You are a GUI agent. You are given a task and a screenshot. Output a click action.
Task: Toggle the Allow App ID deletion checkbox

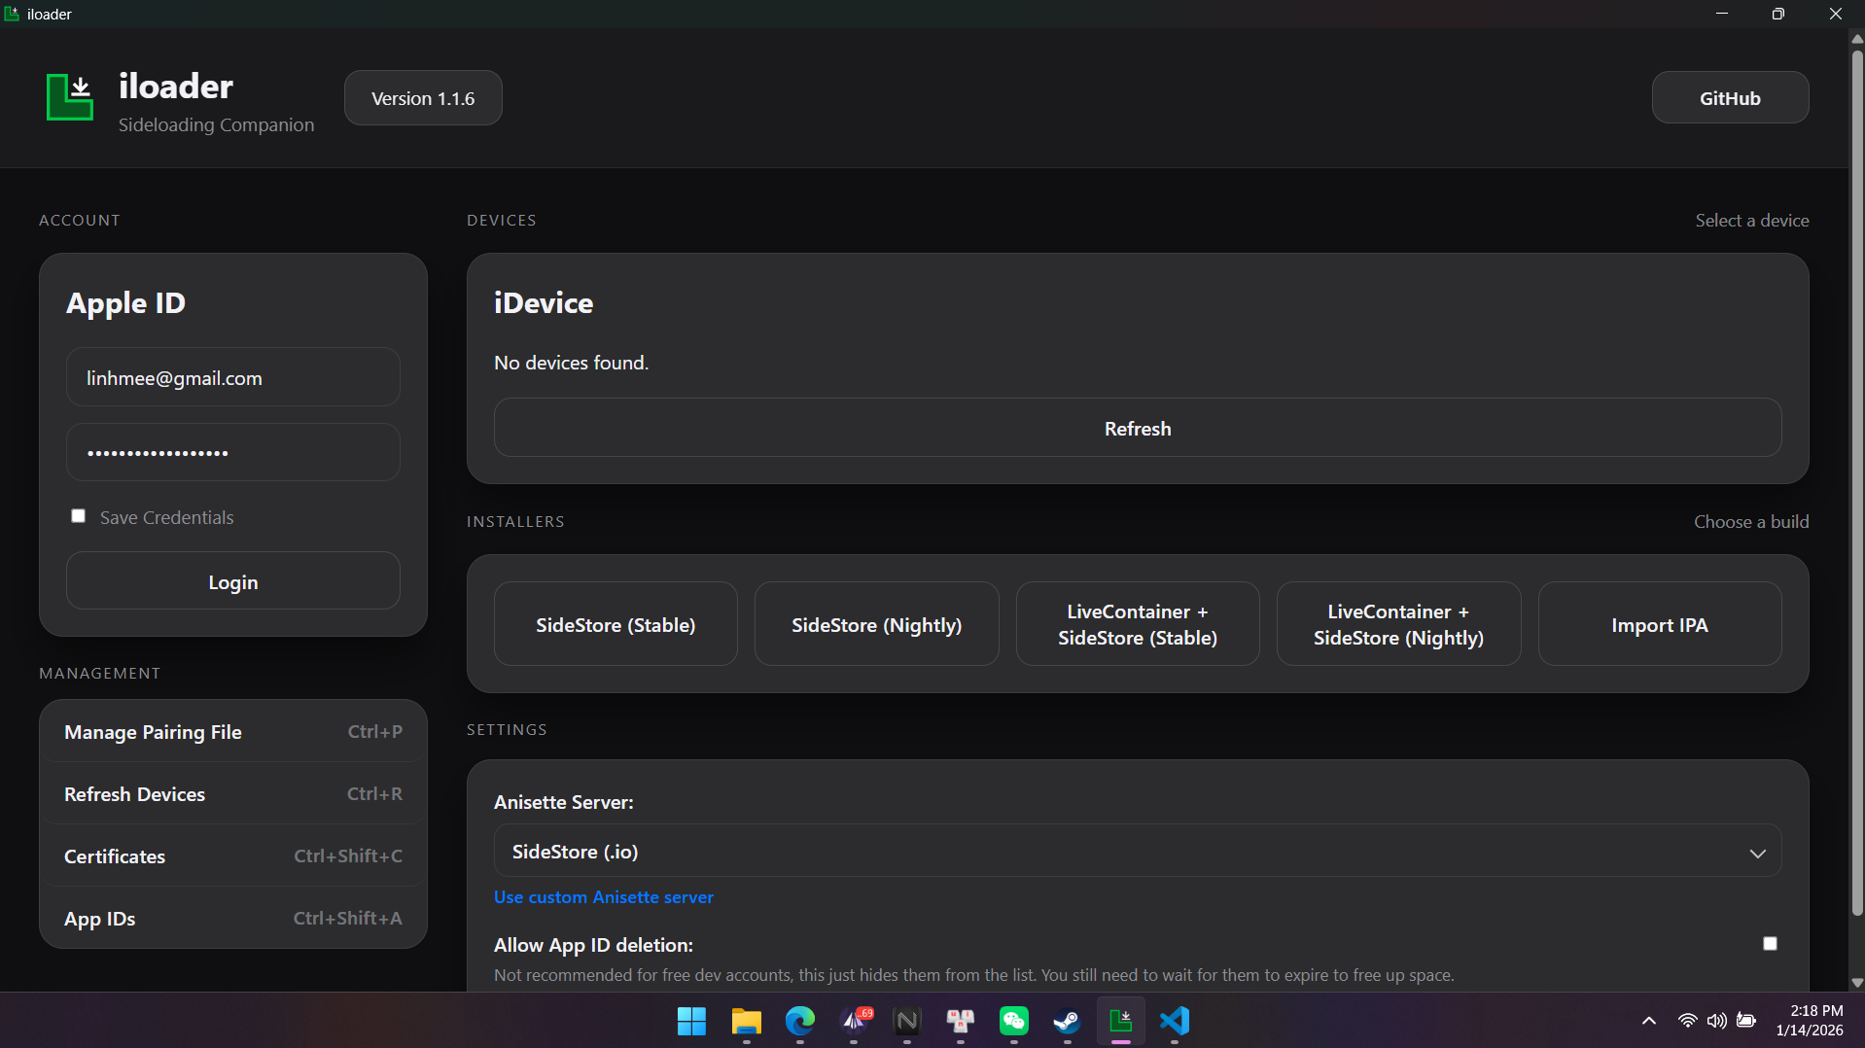coord(1770,944)
